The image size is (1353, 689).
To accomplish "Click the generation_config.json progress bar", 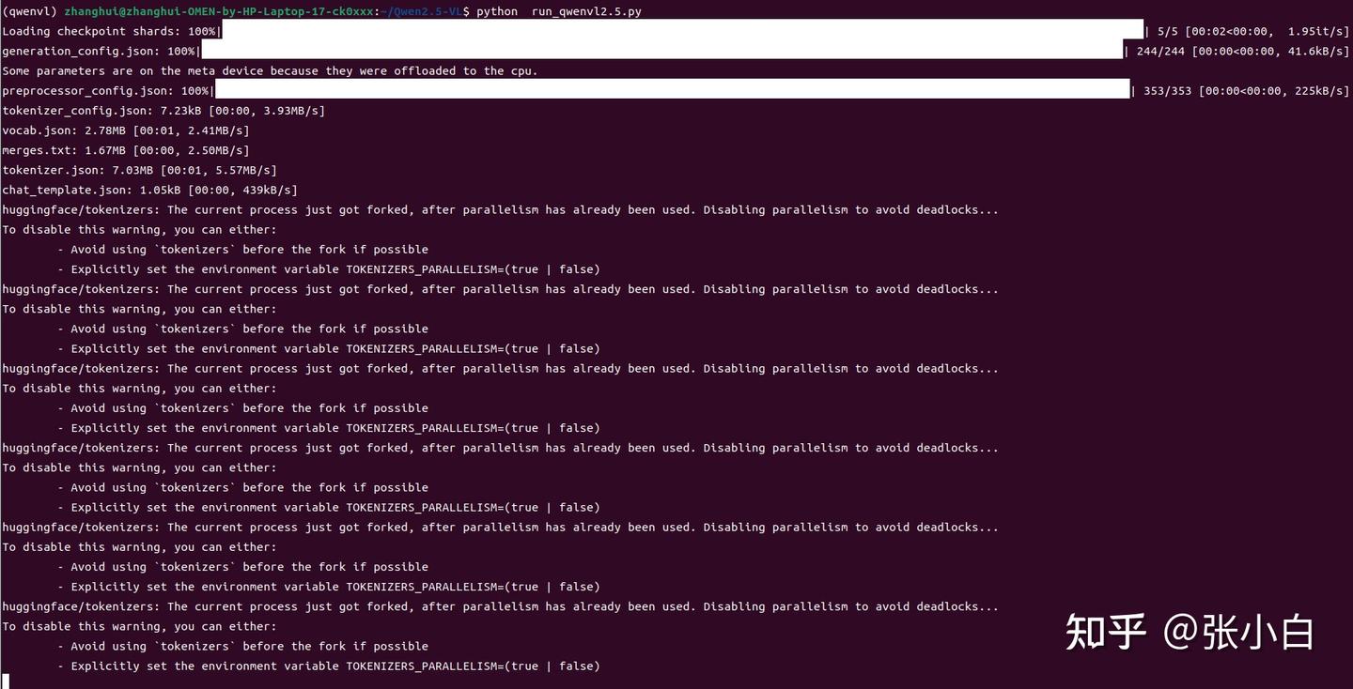I will (661, 51).
